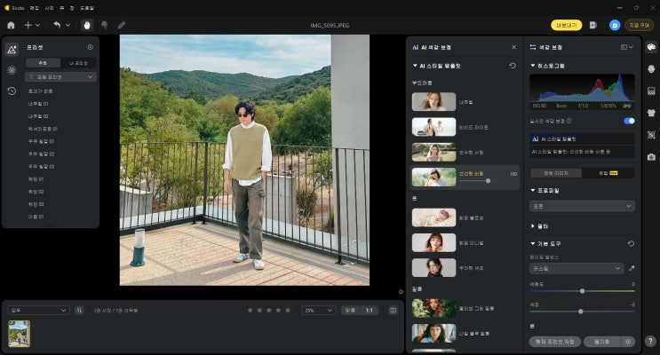Choose the first 내추럴 style template thumbnail
Viewport: 660px width, 355px height.
pyautogui.click(x=433, y=102)
